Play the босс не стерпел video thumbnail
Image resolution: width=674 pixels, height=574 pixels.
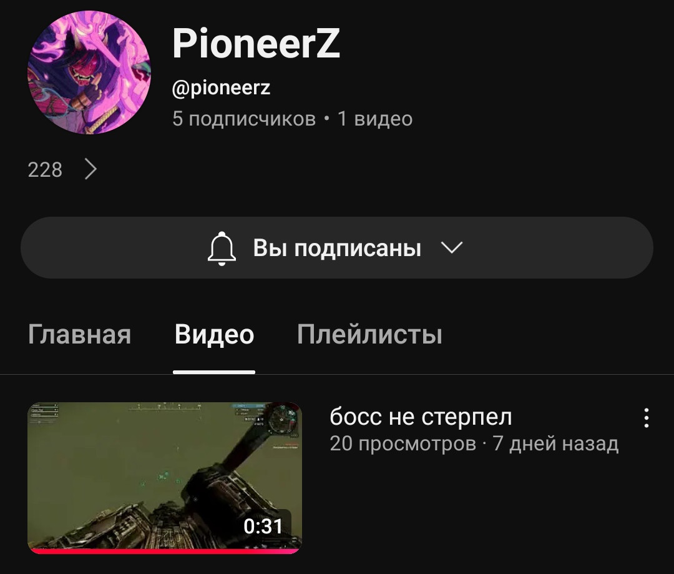pos(165,478)
